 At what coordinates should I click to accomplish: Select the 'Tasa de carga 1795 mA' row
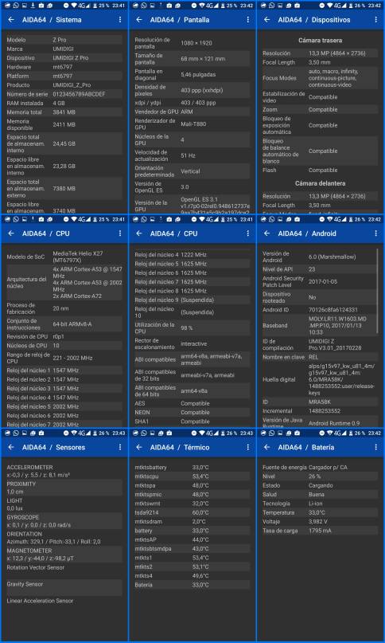point(320,531)
